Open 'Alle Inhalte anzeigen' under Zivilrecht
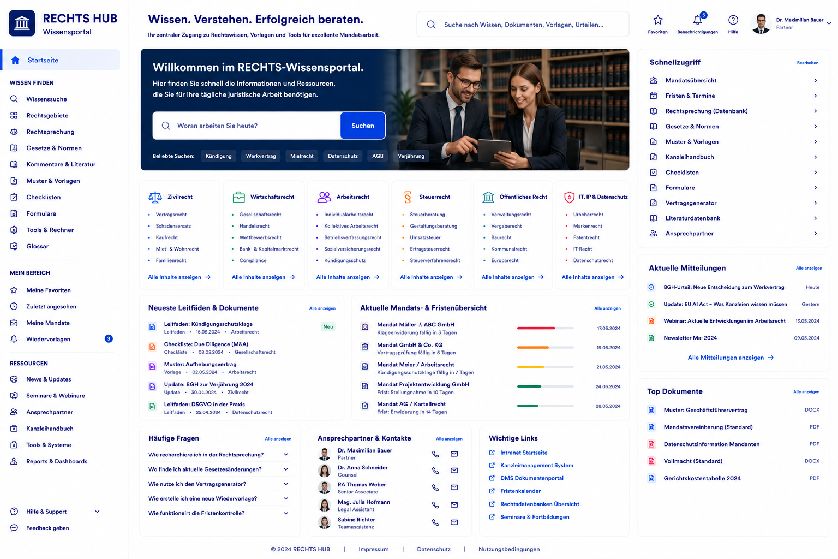This screenshot has height=559, width=838. pos(179,277)
